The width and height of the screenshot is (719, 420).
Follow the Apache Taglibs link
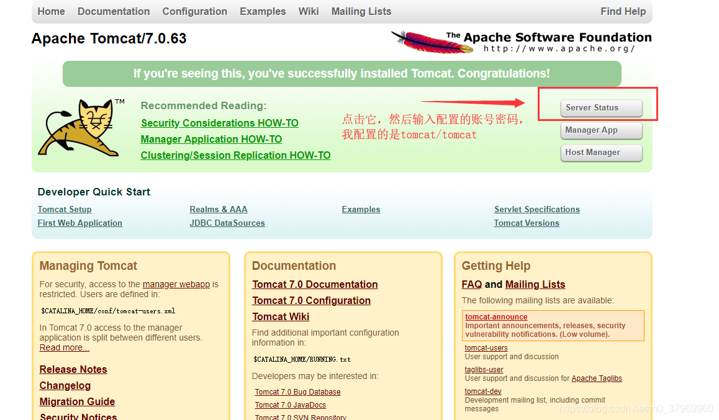[597, 378]
